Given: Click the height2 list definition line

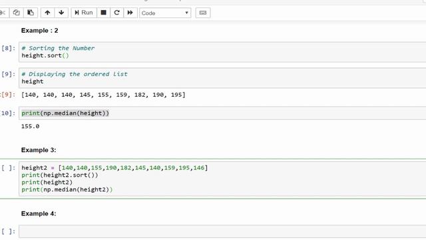Looking at the screenshot, I should pyautogui.click(x=114, y=167).
